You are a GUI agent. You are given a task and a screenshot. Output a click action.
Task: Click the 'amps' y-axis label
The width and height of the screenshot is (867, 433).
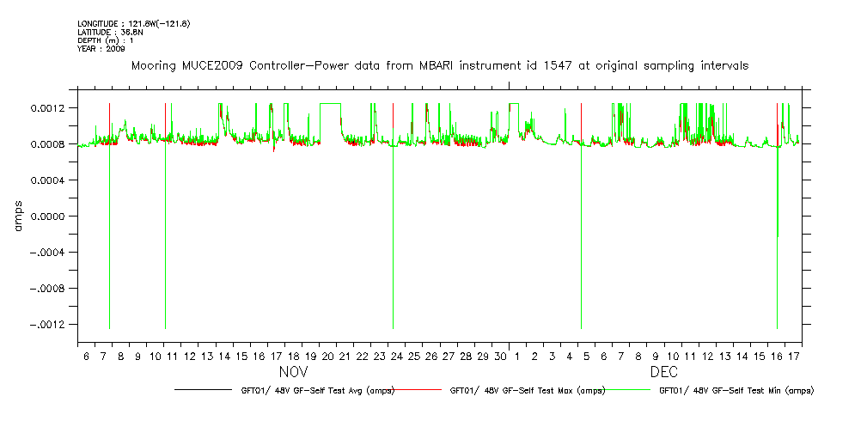(x=18, y=216)
